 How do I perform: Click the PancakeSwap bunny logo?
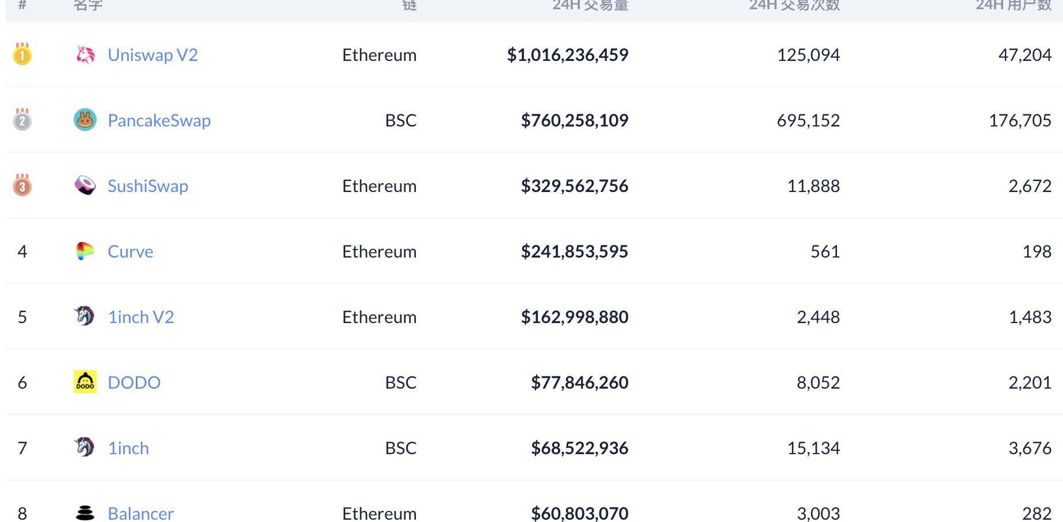pos(85,120)
